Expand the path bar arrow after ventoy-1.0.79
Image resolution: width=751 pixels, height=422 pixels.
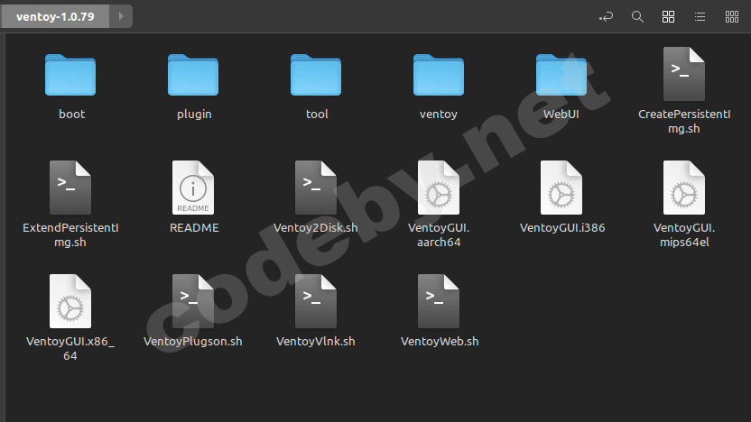[121, 17]
